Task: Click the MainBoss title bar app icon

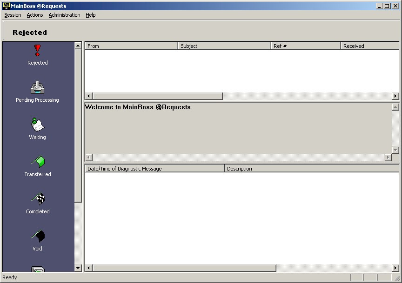Action: pos(6,6)
